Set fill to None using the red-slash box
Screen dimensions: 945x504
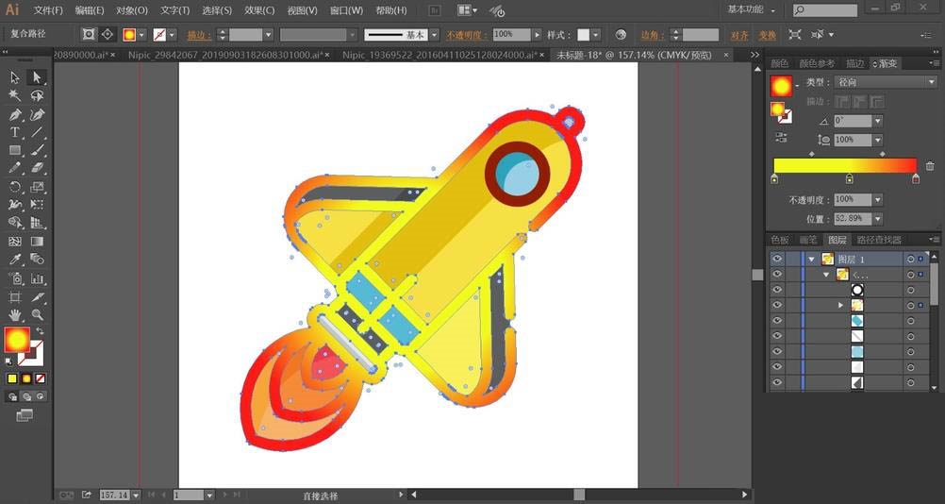41,378
